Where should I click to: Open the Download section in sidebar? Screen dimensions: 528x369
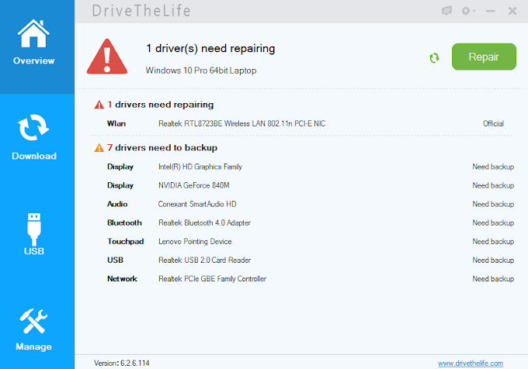[34, 138]
